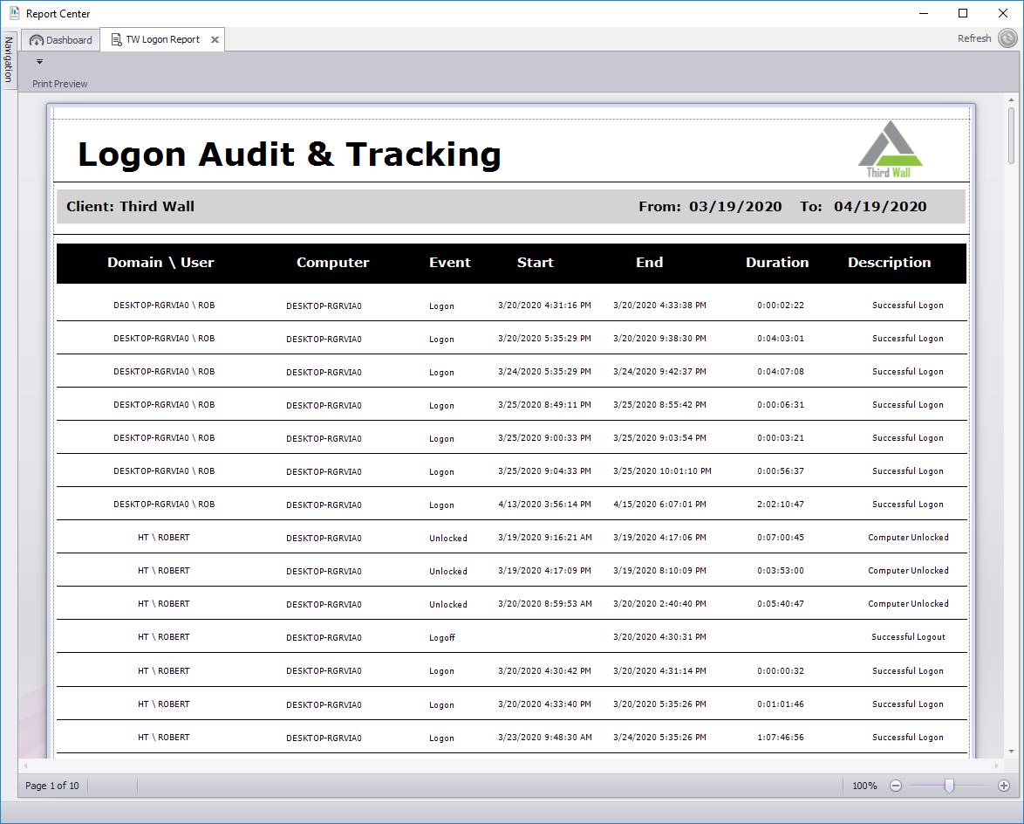The width and height of the screenshot is (1024, 824).
Task: Click the Dashboard tab gauge icon
Action: (x=37, y=40)
